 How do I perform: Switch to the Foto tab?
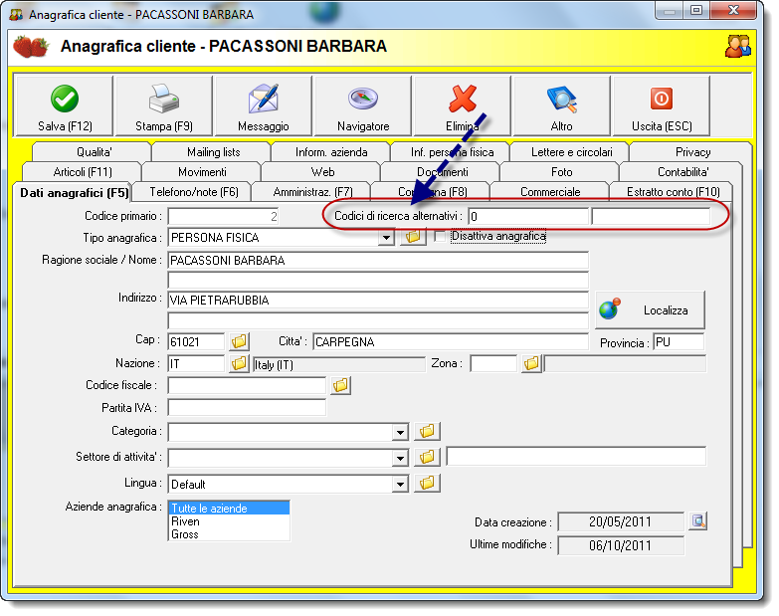pos(561,172)
